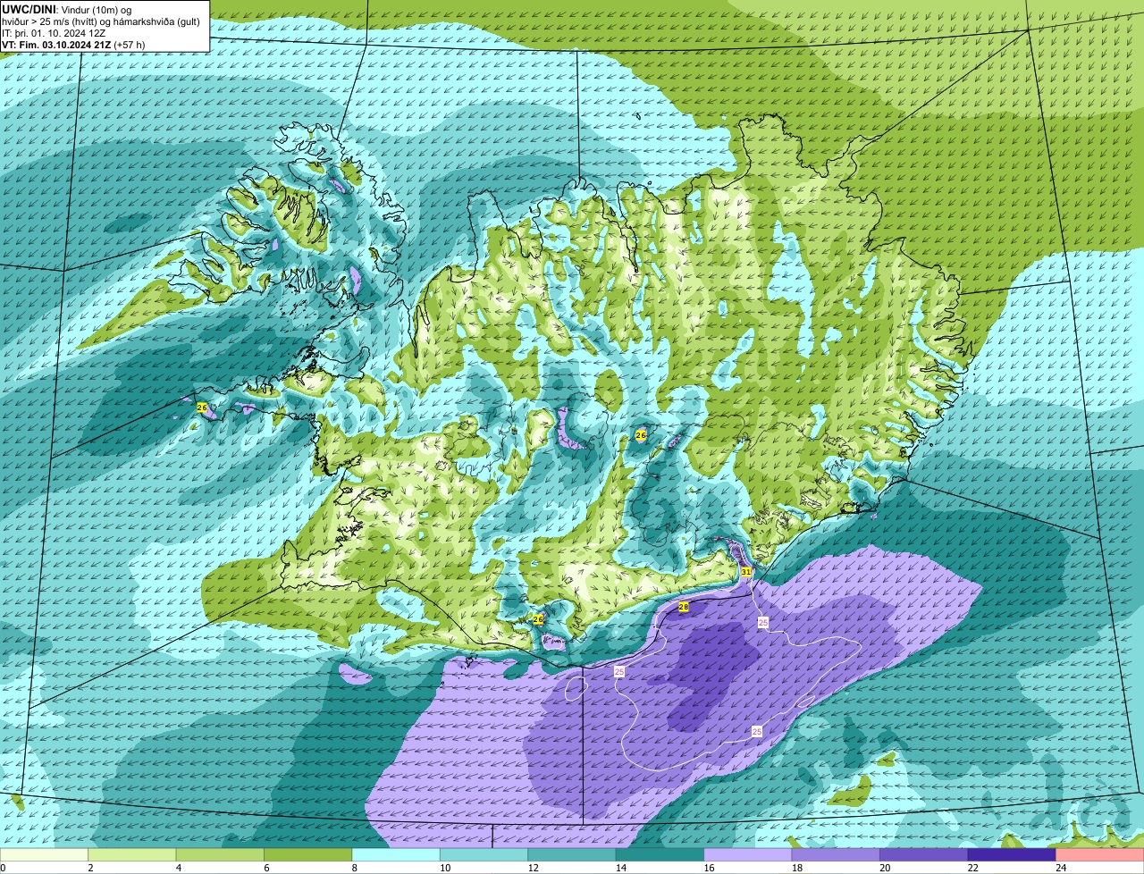Click the '6' tick label on the scale
This screenshot has width=1144, height=874.
pos(265,868)
